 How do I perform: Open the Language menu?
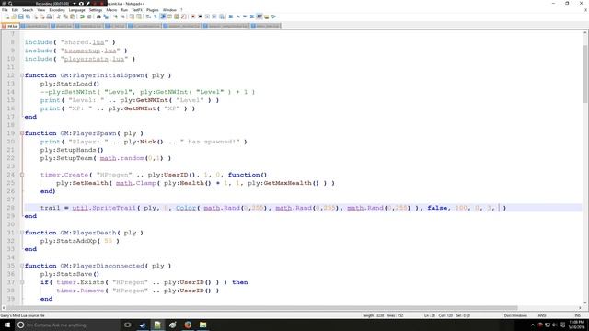(x=77, y=10)
